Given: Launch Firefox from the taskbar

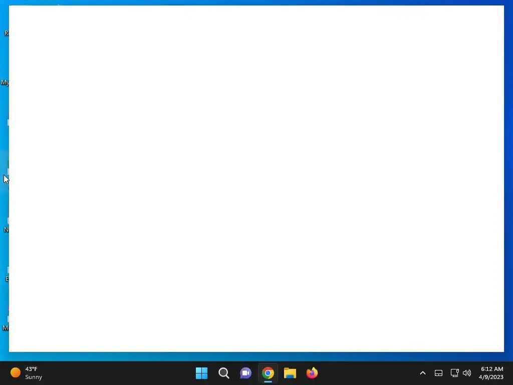Looking at the screenshot, I should [x=312, y=373].
